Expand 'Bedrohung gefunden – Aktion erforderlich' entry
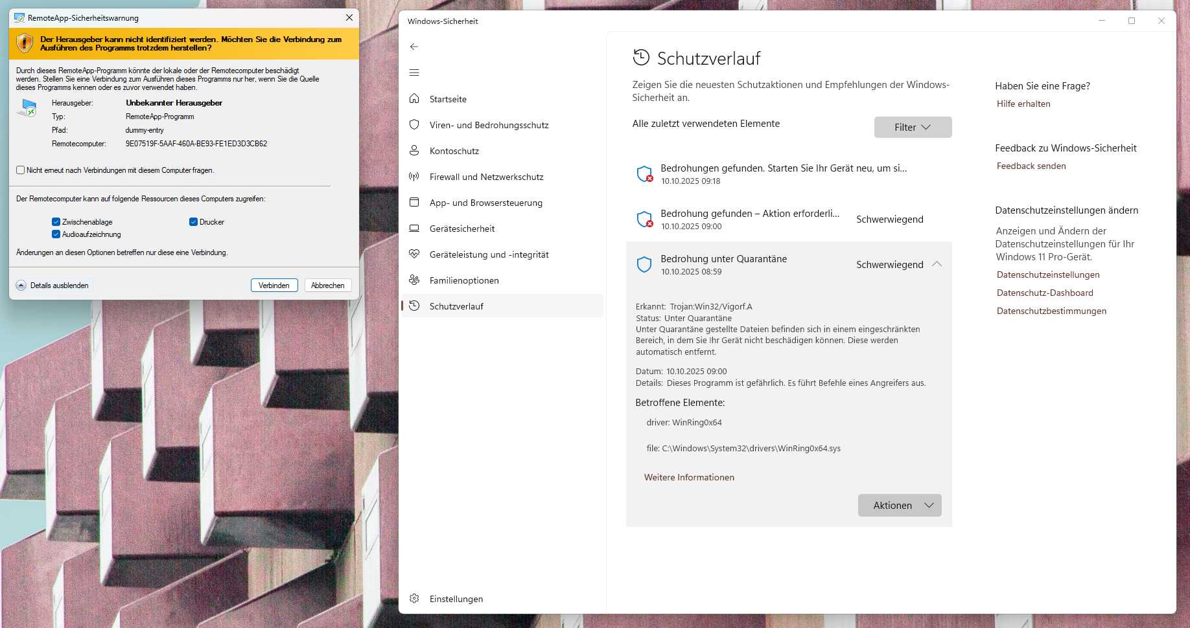 (789, 219)
